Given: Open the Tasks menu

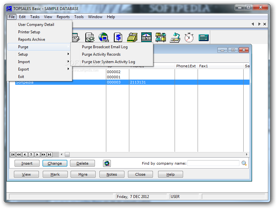Looking at the screenshot, I should click(35, 17).
